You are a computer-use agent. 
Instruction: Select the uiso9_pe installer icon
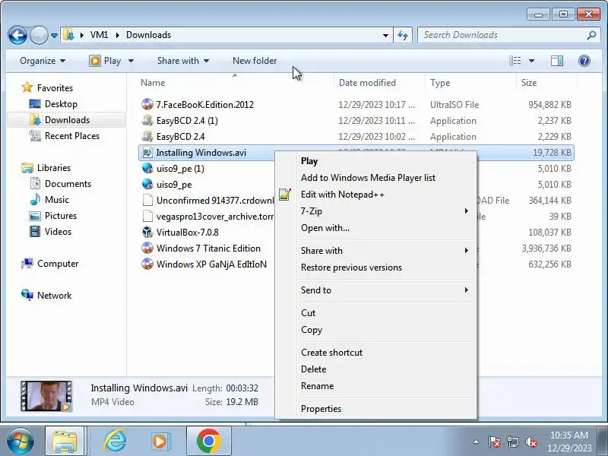point(147,184)
